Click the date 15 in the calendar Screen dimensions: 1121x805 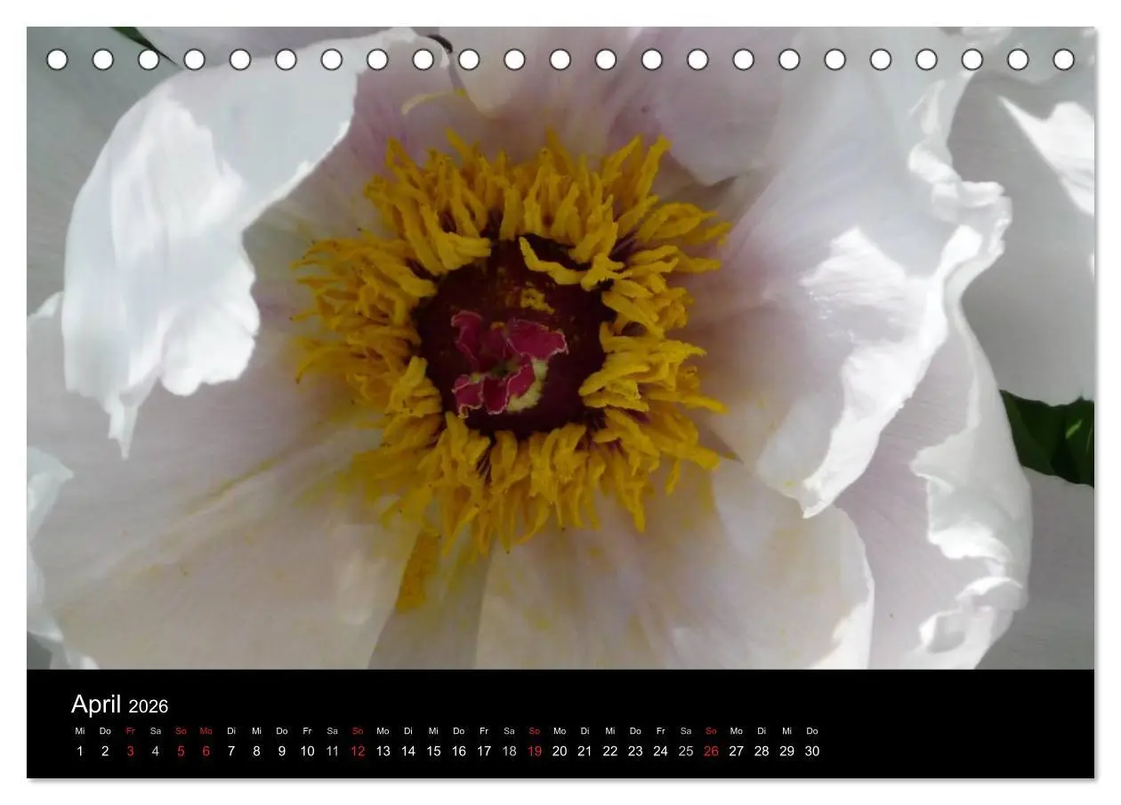click(433, 752)
